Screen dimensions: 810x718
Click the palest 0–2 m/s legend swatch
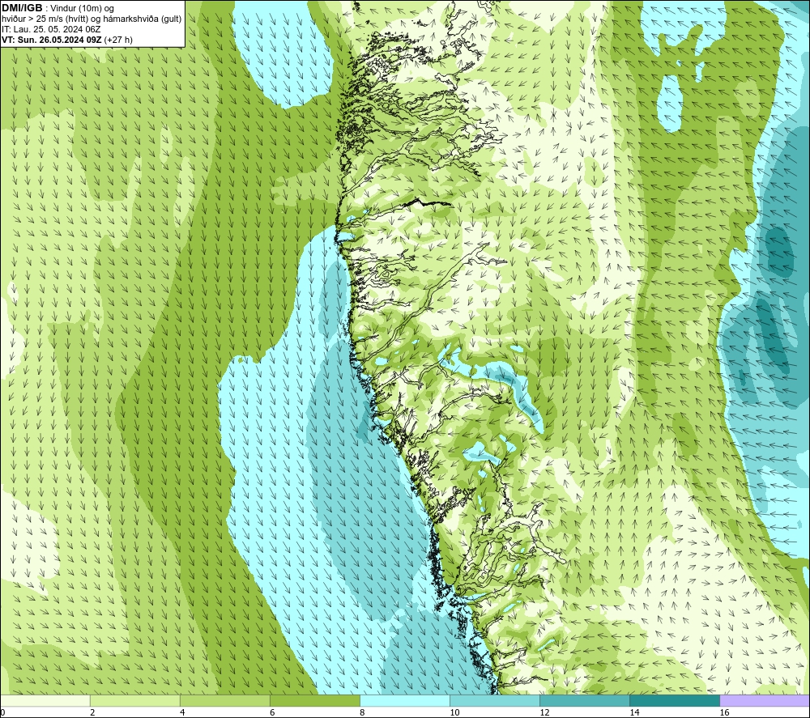(45, 700)
